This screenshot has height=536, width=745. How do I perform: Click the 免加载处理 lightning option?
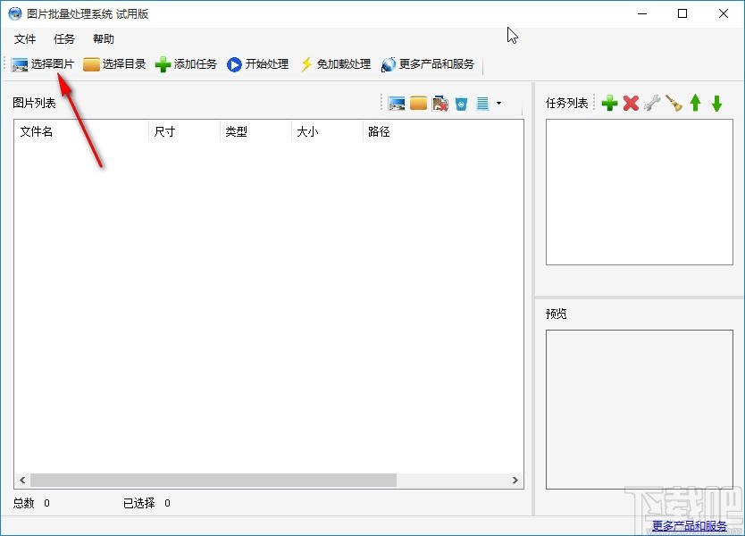[335, 63]
